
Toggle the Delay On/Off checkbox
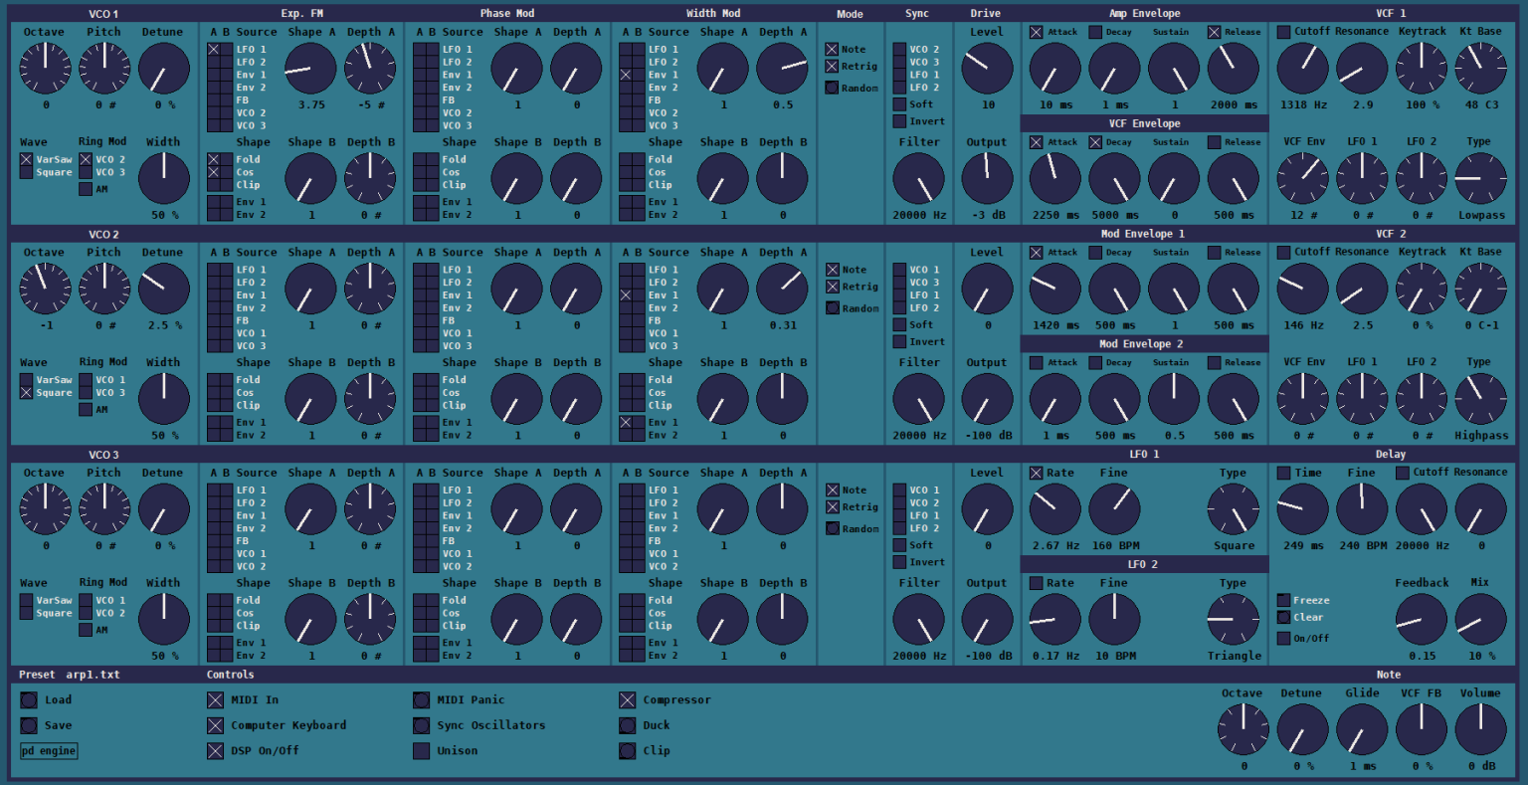1283,638
